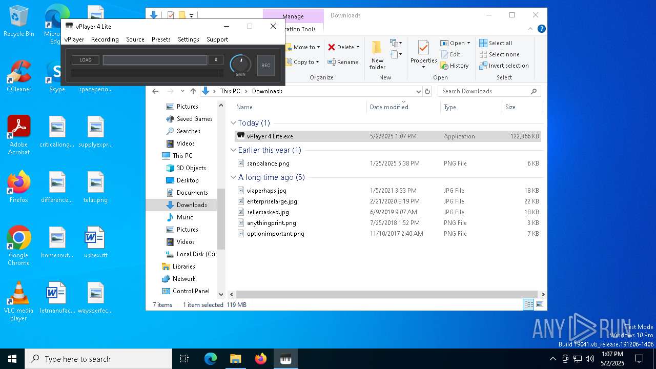Image resolution: width=656 pixels, height=369 pixels.
Task: Click Edit in the ribbon
Action: [450, 54]
